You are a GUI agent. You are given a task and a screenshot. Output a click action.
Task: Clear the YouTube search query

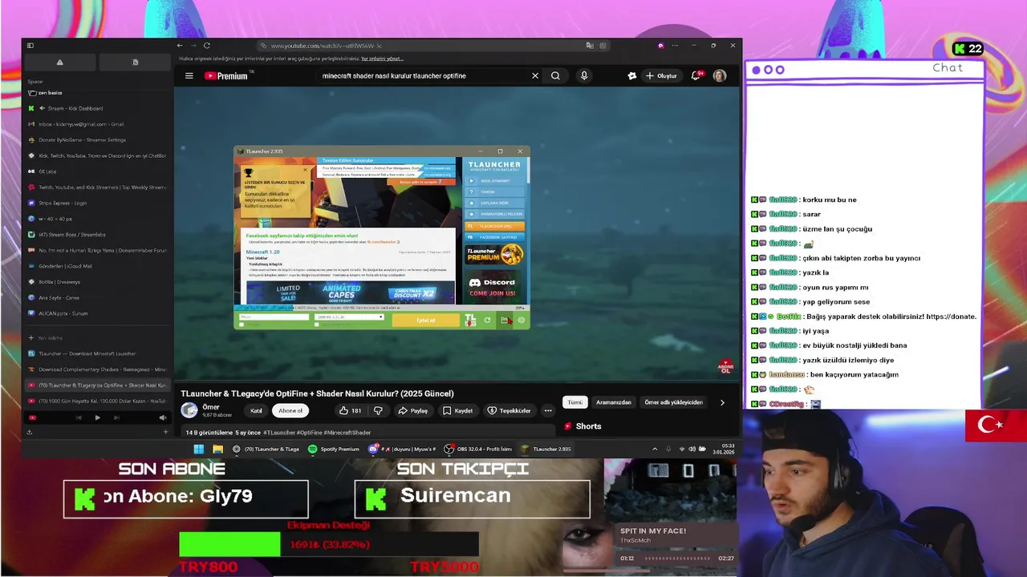pos(535,76)
